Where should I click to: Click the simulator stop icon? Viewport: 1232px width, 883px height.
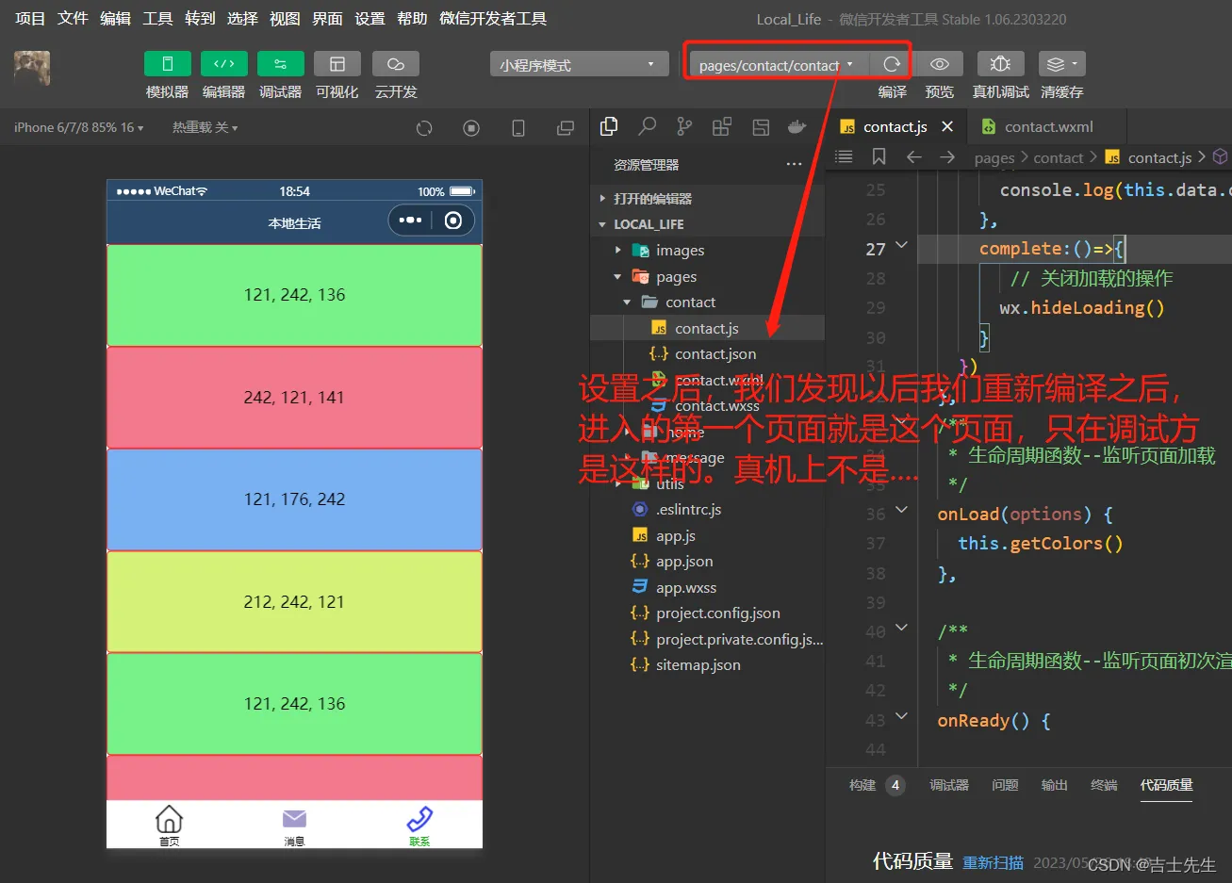click(x=471, y=128)
